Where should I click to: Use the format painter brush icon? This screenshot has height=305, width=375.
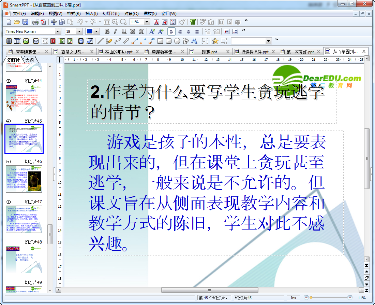point(182,22)
